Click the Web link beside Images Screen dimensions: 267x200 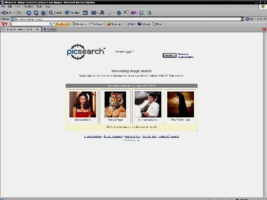pyautogui.click(x=128, y=51)
